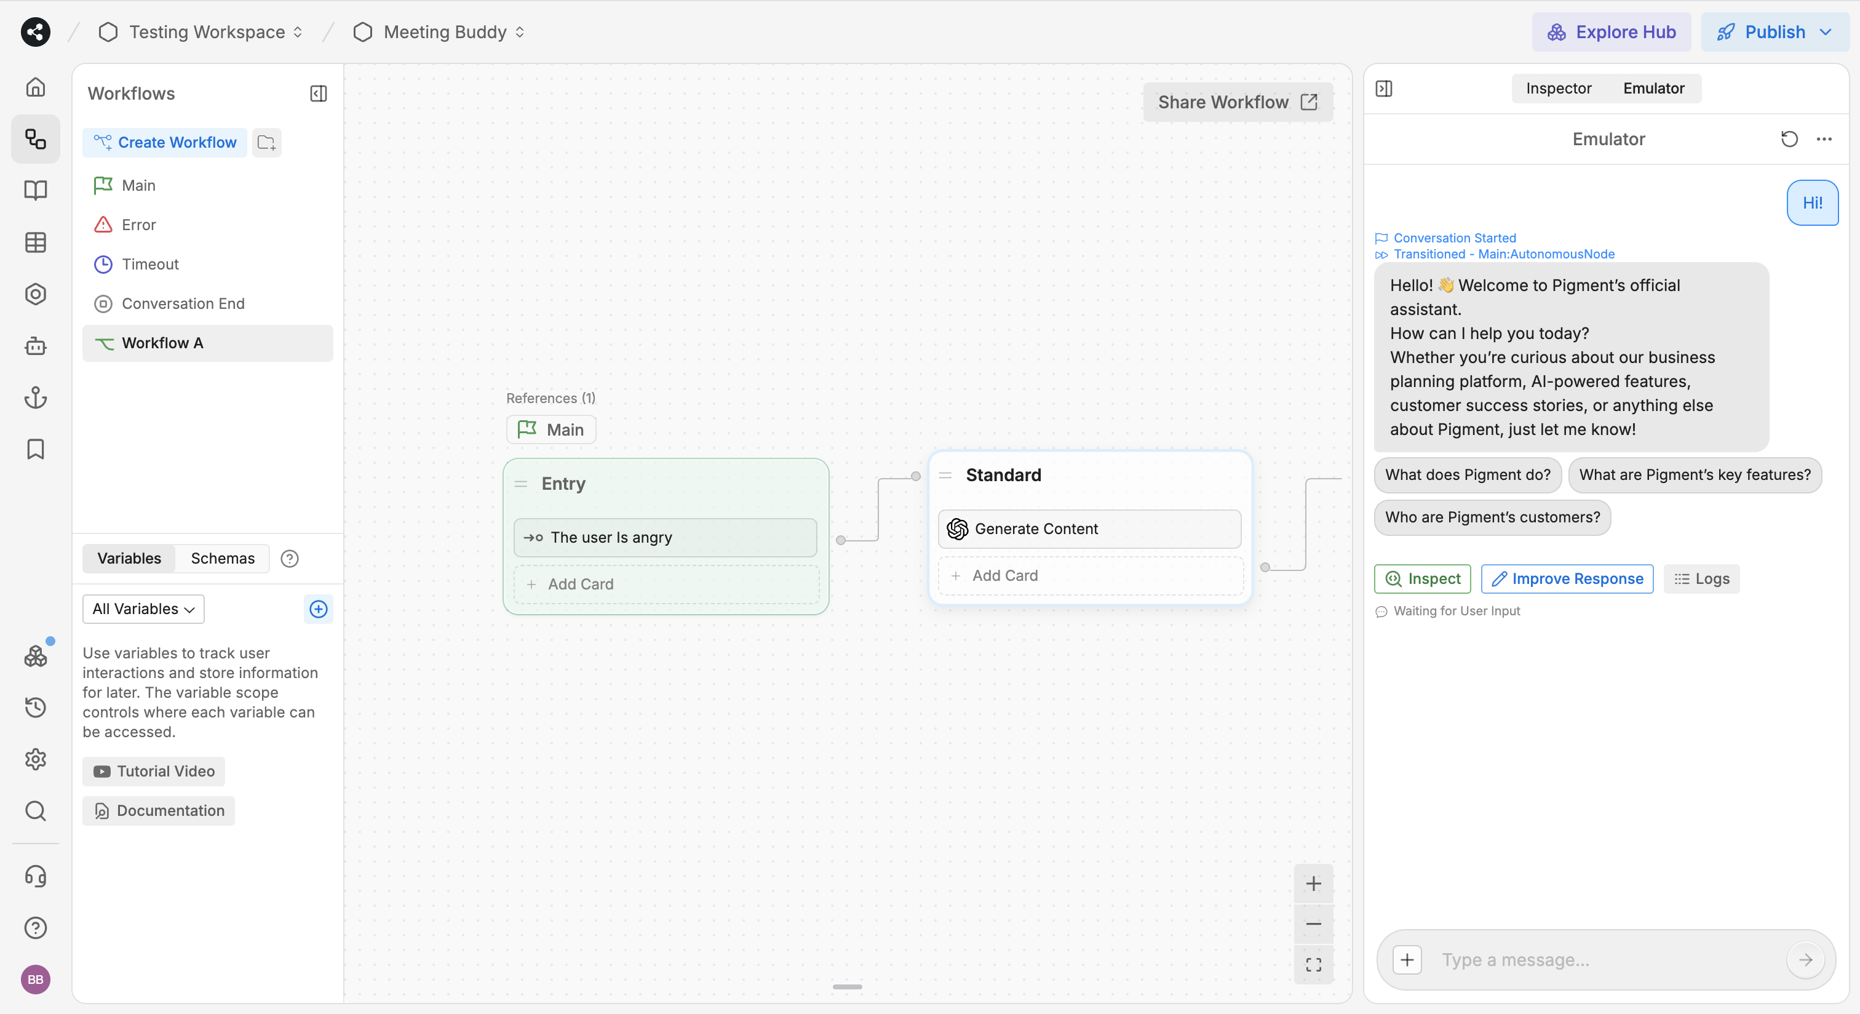Collapse the Workflows panel
Viewport: 1860px width, 1014px height.
tap(318, 93)
